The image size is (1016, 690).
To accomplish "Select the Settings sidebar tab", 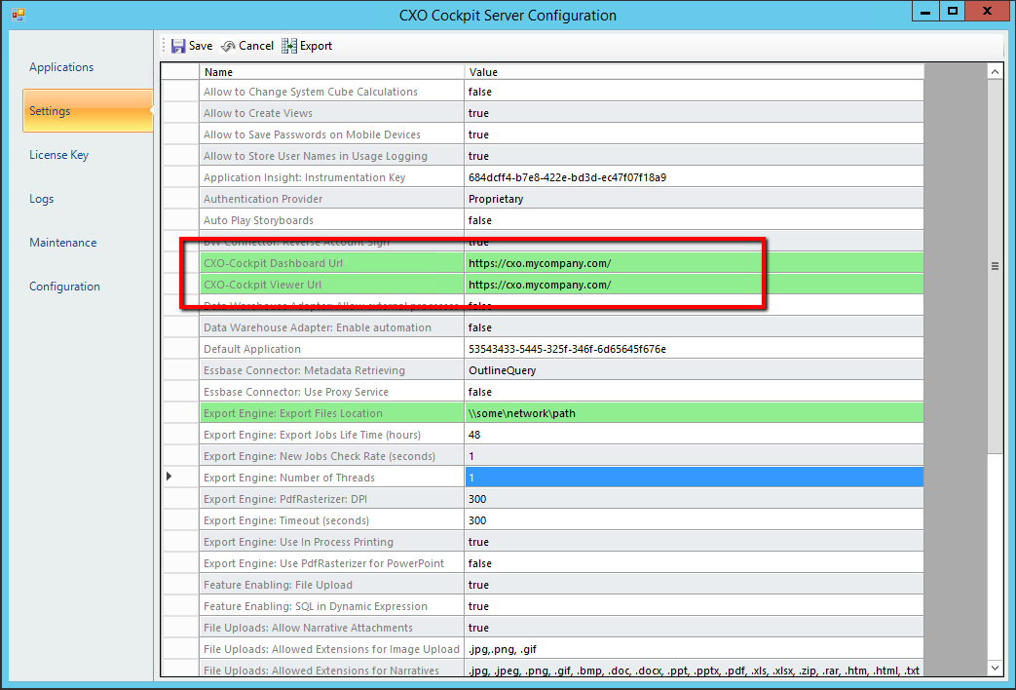I will [x=88, y=111].
